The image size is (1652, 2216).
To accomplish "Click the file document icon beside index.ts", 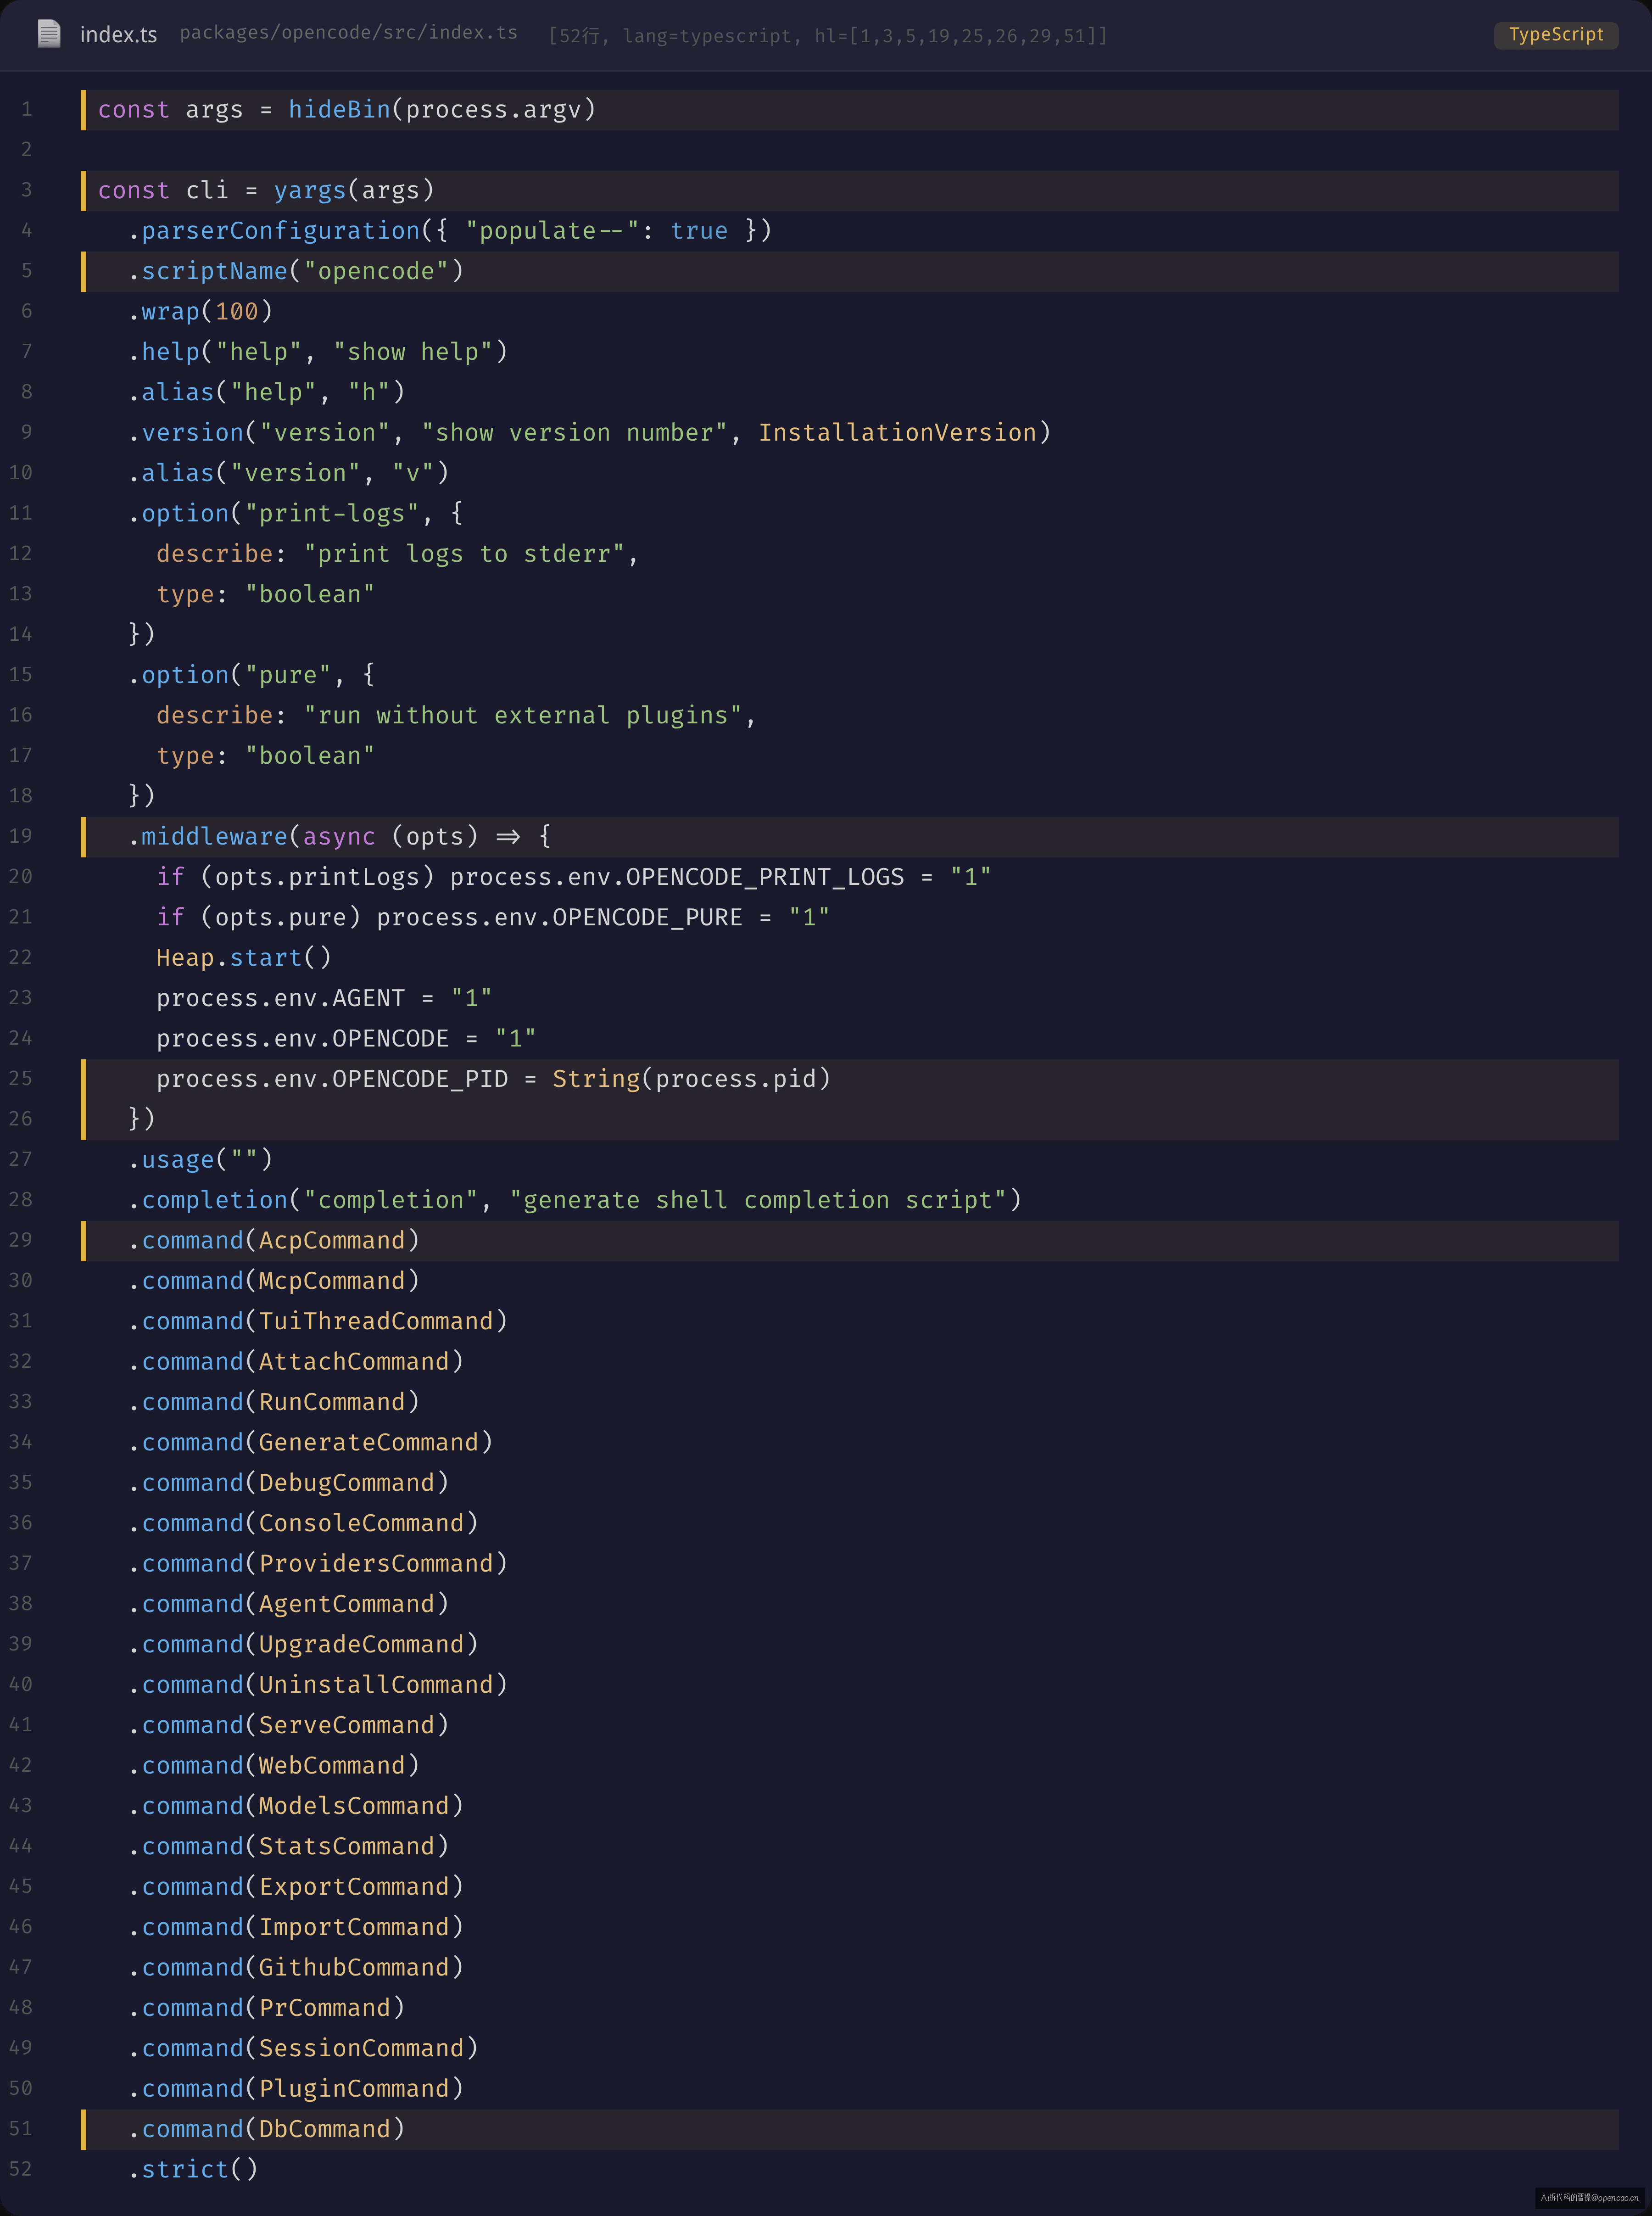I will click(49, 34).
